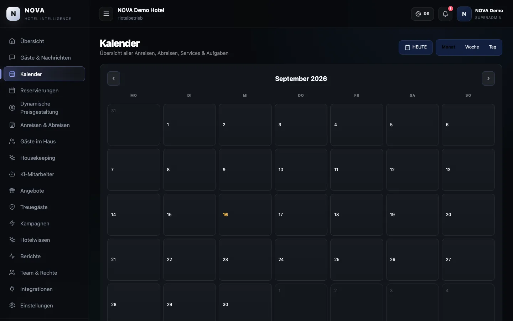Click the Dynamische Preisgestaltung dollar icon
Image resolution: width=513 pixels, height=321 pixels.
tap(12, 108)
